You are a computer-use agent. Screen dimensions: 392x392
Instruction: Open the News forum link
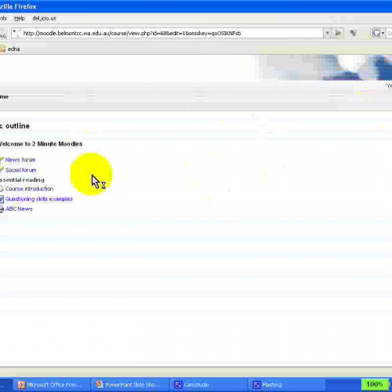click(20, 160)
